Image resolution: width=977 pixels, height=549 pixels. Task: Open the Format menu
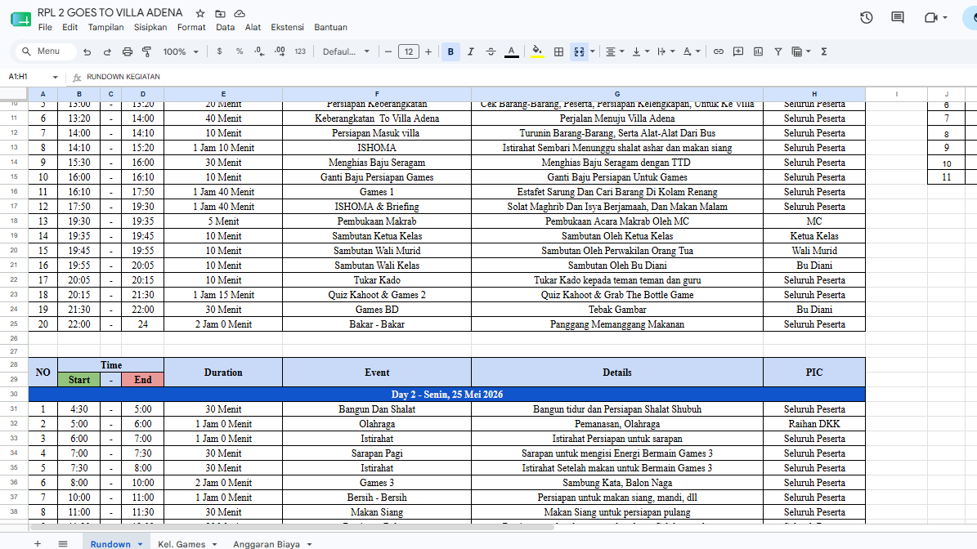point(191,28)
